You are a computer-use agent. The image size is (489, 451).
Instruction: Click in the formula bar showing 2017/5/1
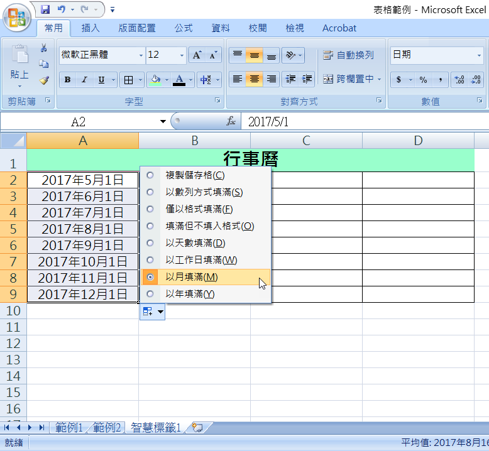[x=365, y=121]
